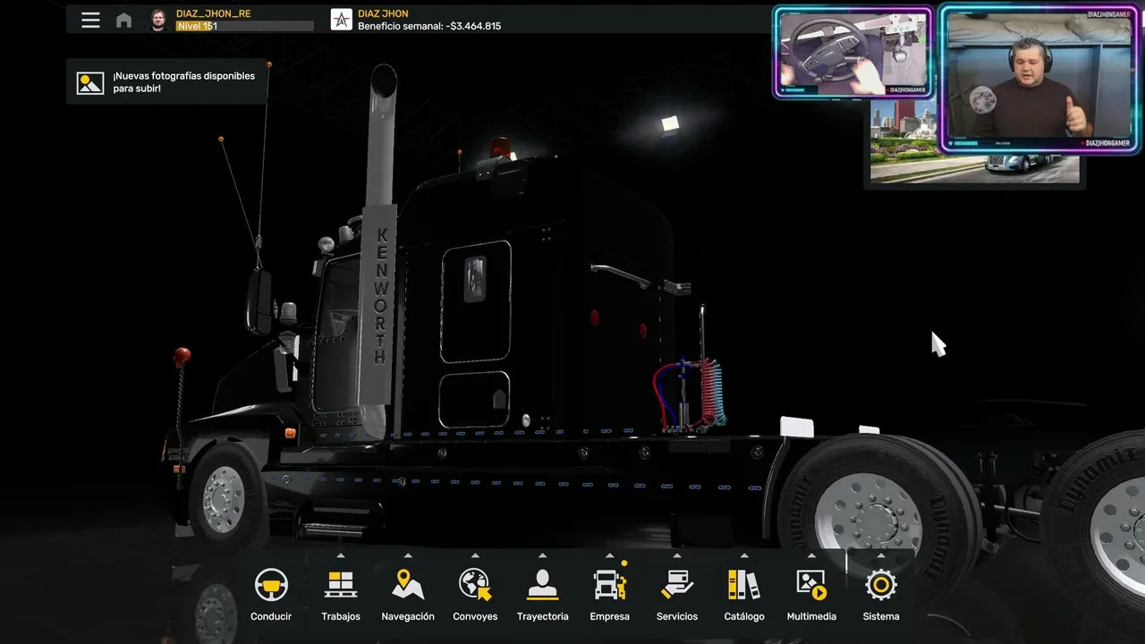Viewport: 1145px width, 644px height.
Task: Open the Navegación map pin icon
Action: pyautogui.click(x=408, y=584)
